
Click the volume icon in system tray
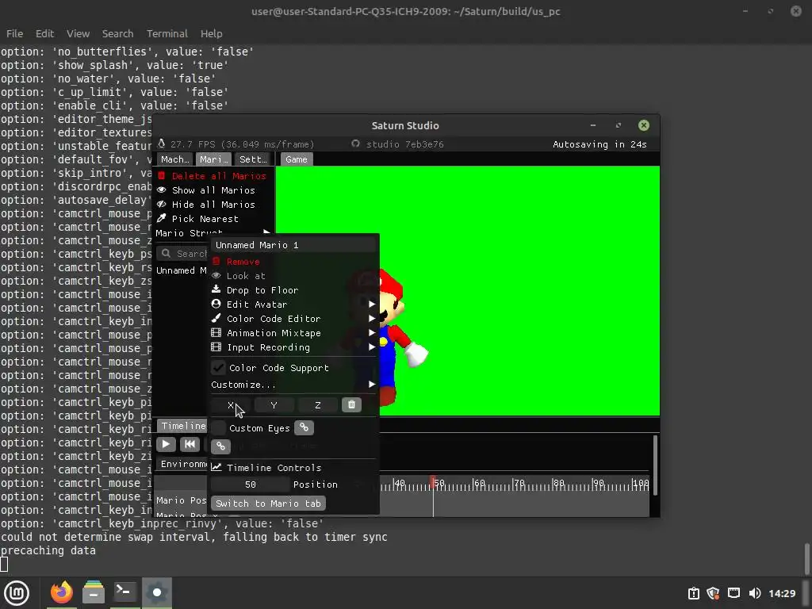point(755,593)
